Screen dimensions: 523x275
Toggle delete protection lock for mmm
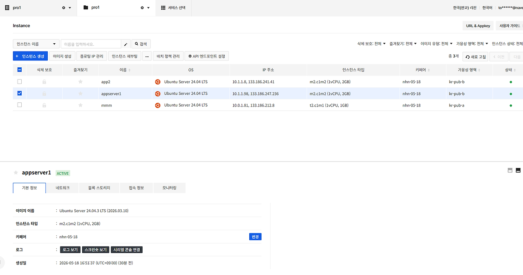click(44, 105)
